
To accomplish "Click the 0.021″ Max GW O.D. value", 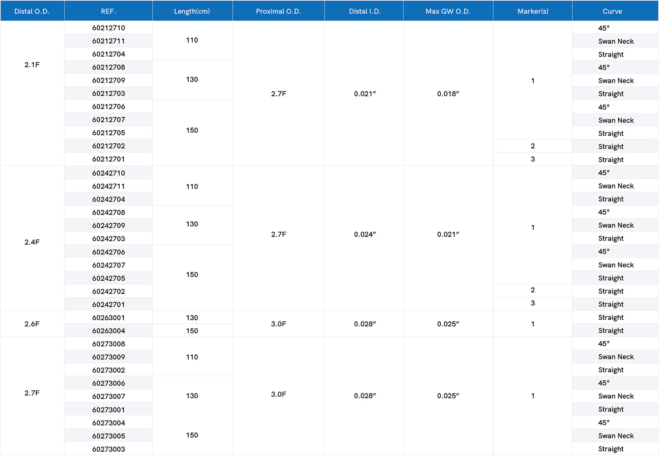I will 448,234.
